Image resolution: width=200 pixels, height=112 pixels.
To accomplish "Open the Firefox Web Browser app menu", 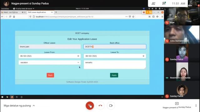I will (24, 9).
